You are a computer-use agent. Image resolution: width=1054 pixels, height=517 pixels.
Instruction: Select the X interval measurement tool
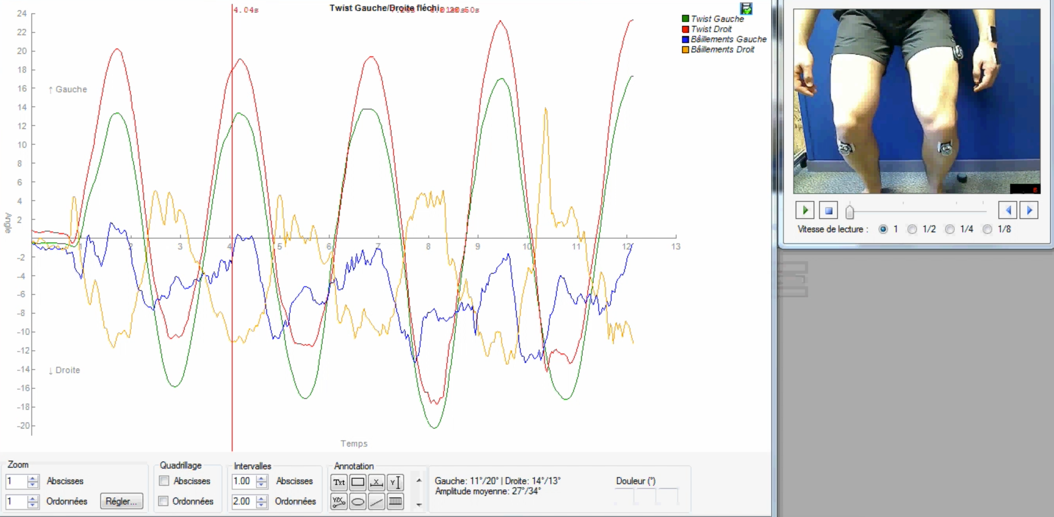click(376, 482)
